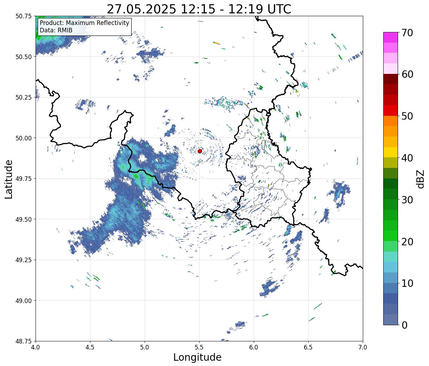The height and width of the screenshot is (366, 429).
Task: Click the "dBZ" colorbar label
Action: click(420, 179)
